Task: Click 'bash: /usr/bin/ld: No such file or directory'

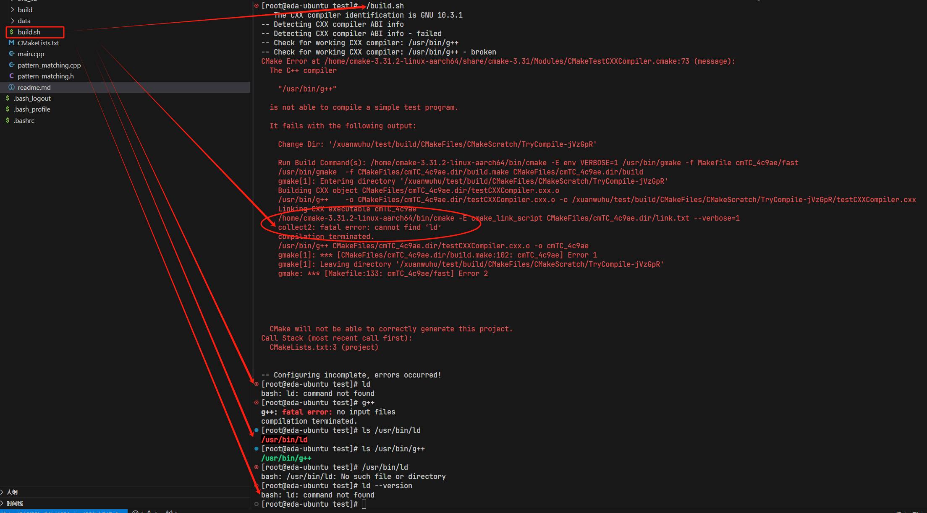Action: pyautogui.click(x=354, y=477)
